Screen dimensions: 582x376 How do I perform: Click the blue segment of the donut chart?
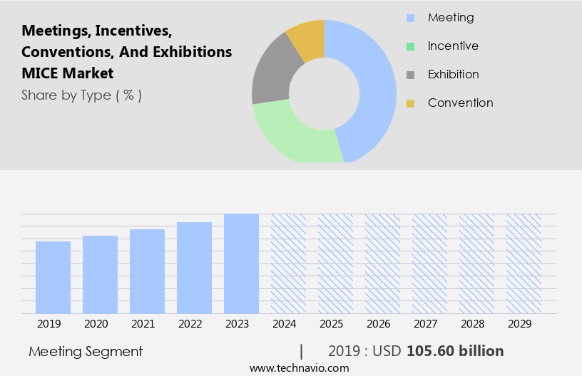(374, 85)
